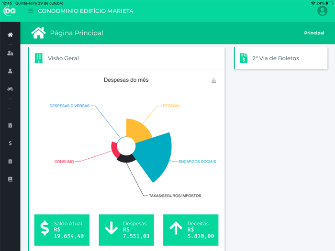Click the CONSUMO chart label
This screenshot has height=251, width=335.
click(64, 162)
